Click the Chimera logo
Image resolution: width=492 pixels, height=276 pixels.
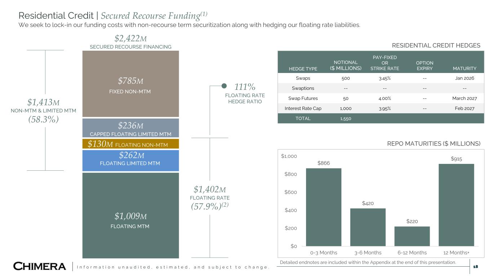click(40, 266)
